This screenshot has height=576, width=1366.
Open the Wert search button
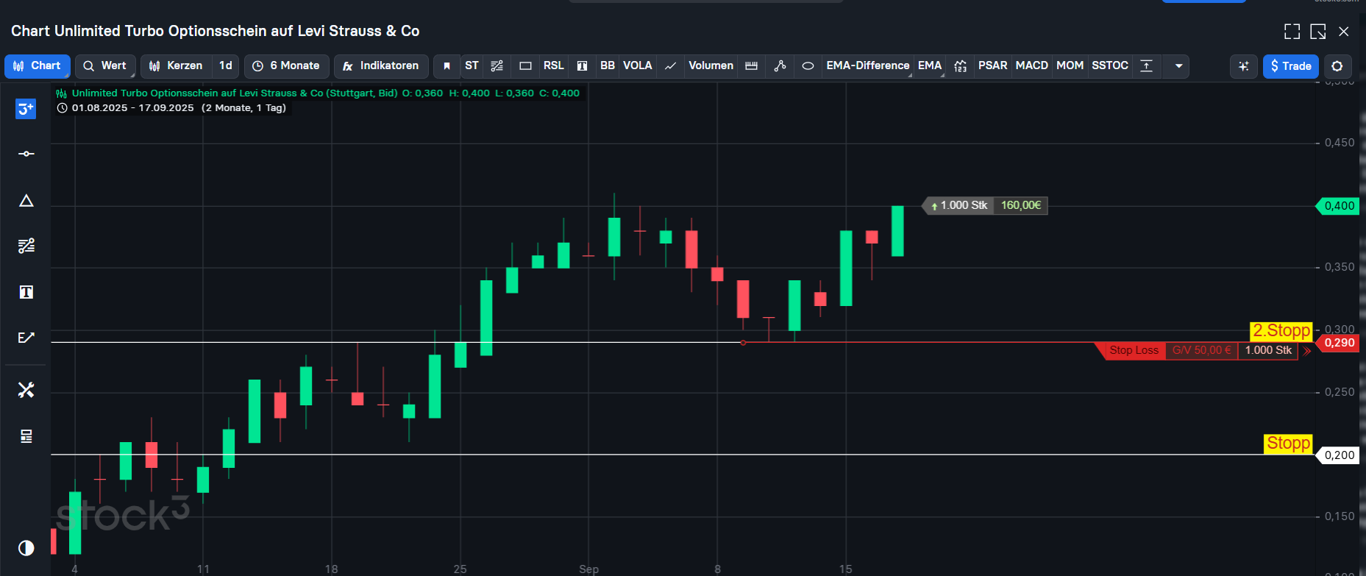pyautogui.click(x=105, y=65)
